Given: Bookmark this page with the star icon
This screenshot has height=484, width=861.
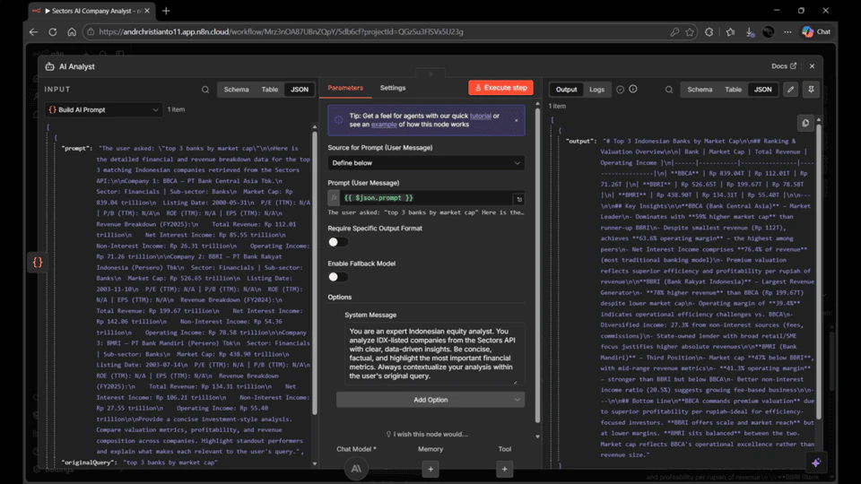Looking at the screenshot, I should (x=691, y=32).
